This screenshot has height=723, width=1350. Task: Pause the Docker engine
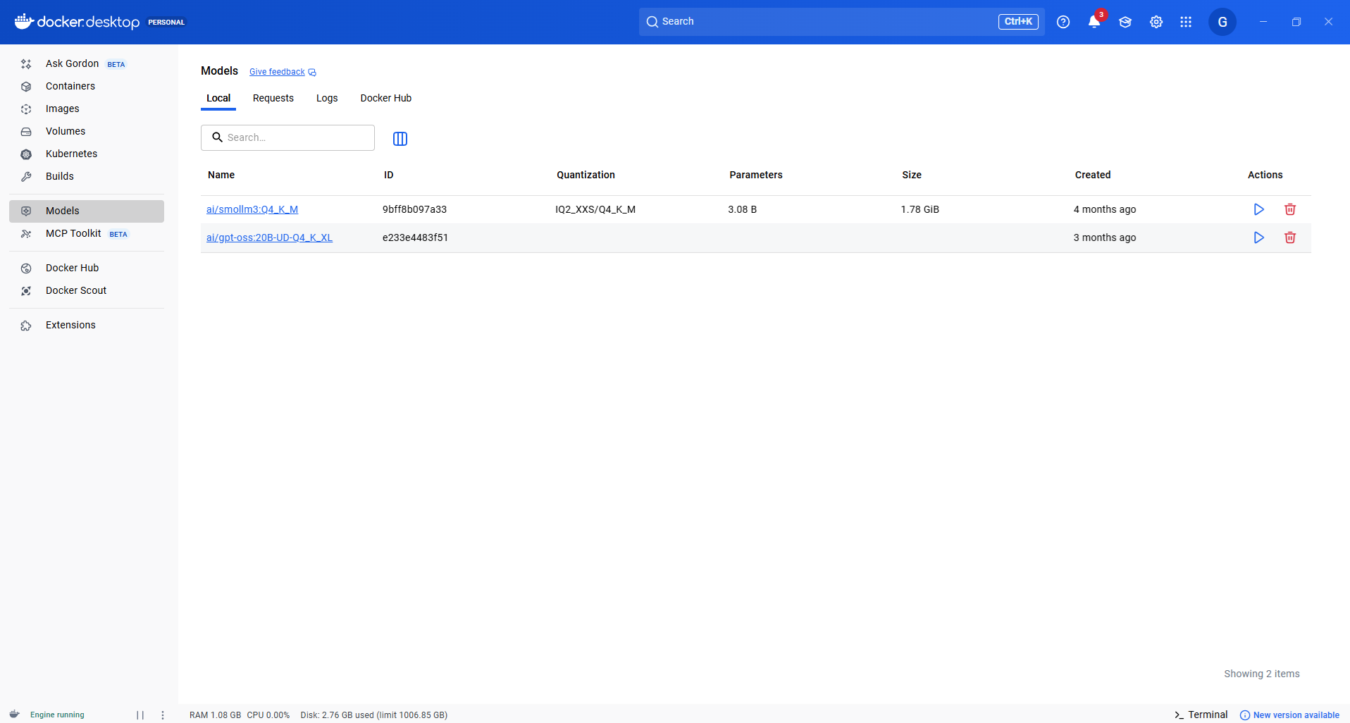coord(140,715)
